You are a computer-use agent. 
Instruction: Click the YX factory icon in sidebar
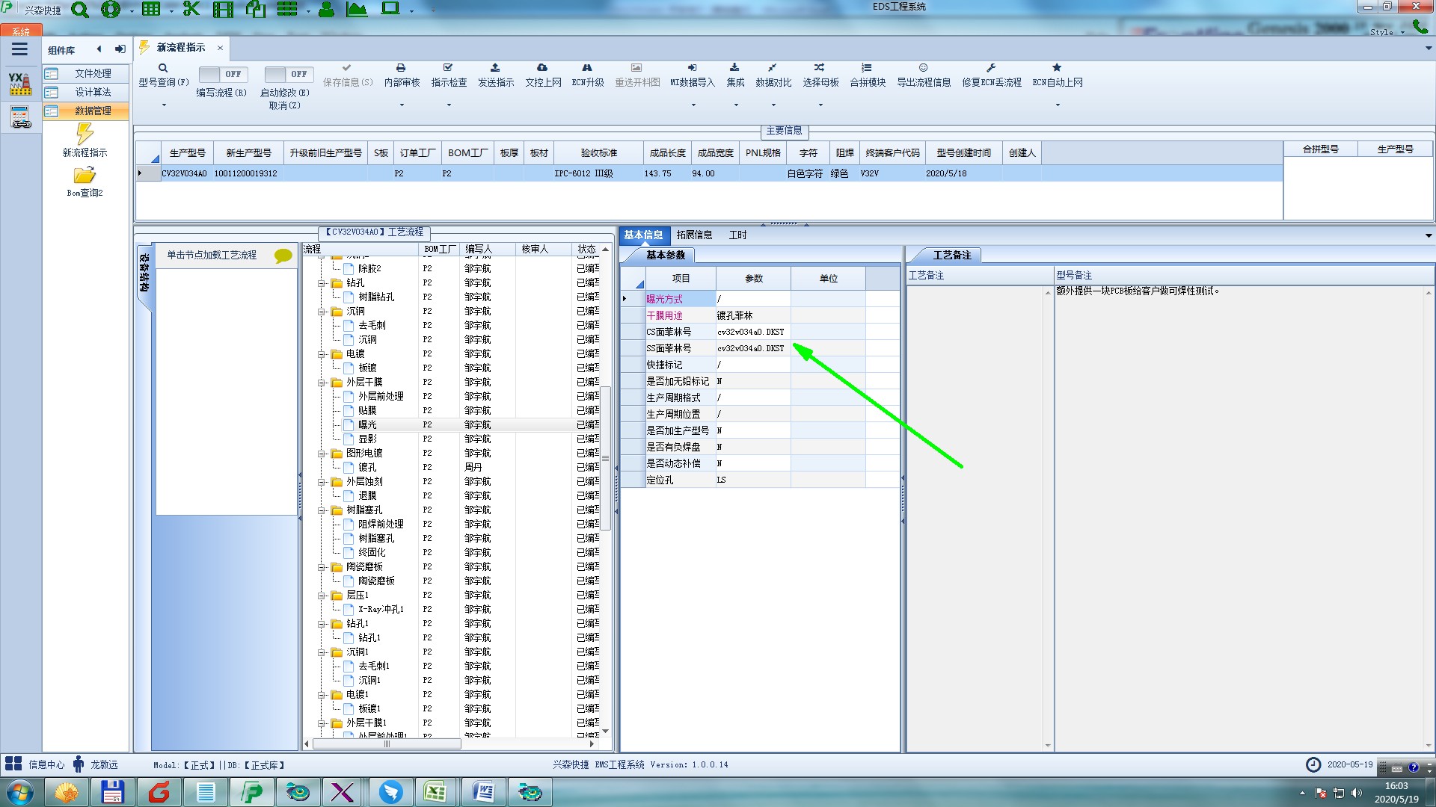point(20,84)
